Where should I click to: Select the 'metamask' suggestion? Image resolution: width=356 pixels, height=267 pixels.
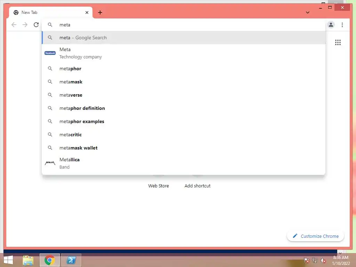(x=184, y=82)
